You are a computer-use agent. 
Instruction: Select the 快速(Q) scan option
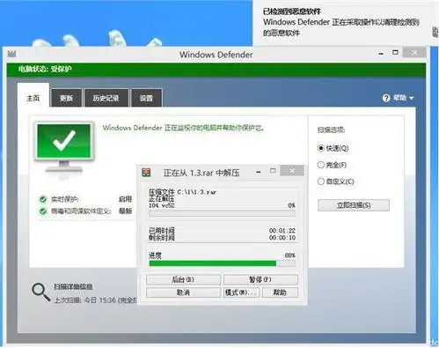321,148
